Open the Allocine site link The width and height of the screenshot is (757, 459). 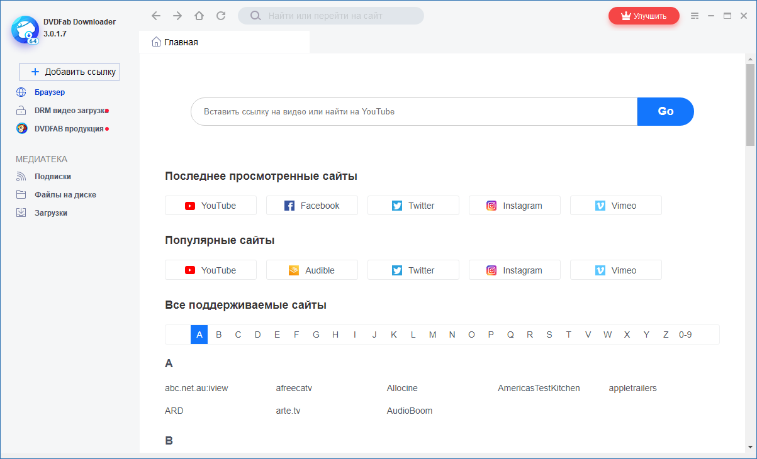[x=402, y=388]
